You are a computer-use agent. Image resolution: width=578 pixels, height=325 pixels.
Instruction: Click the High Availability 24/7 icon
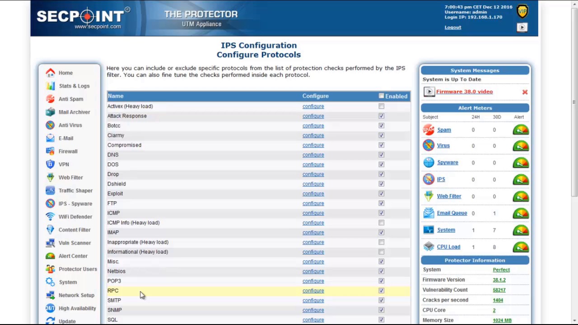tap(50, 308)
